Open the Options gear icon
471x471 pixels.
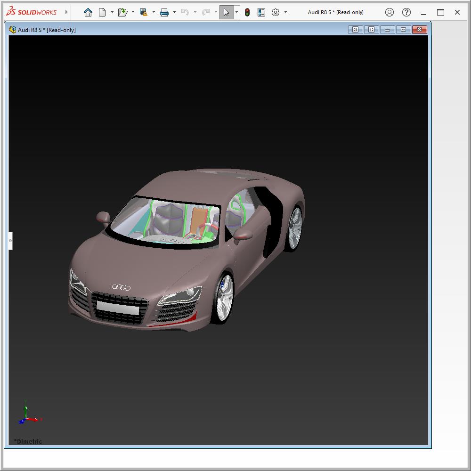point(276,12)
